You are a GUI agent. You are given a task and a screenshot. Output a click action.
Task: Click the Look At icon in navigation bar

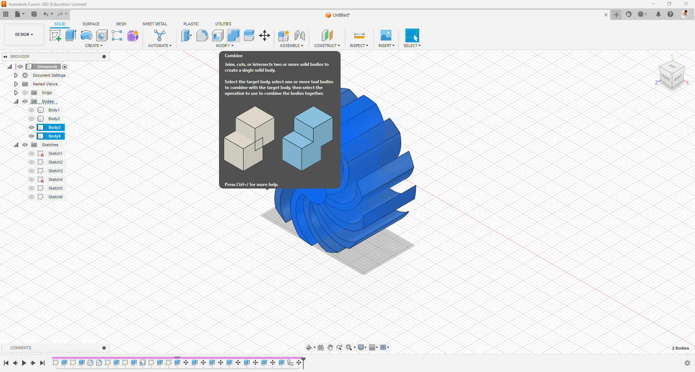[321, 347]
